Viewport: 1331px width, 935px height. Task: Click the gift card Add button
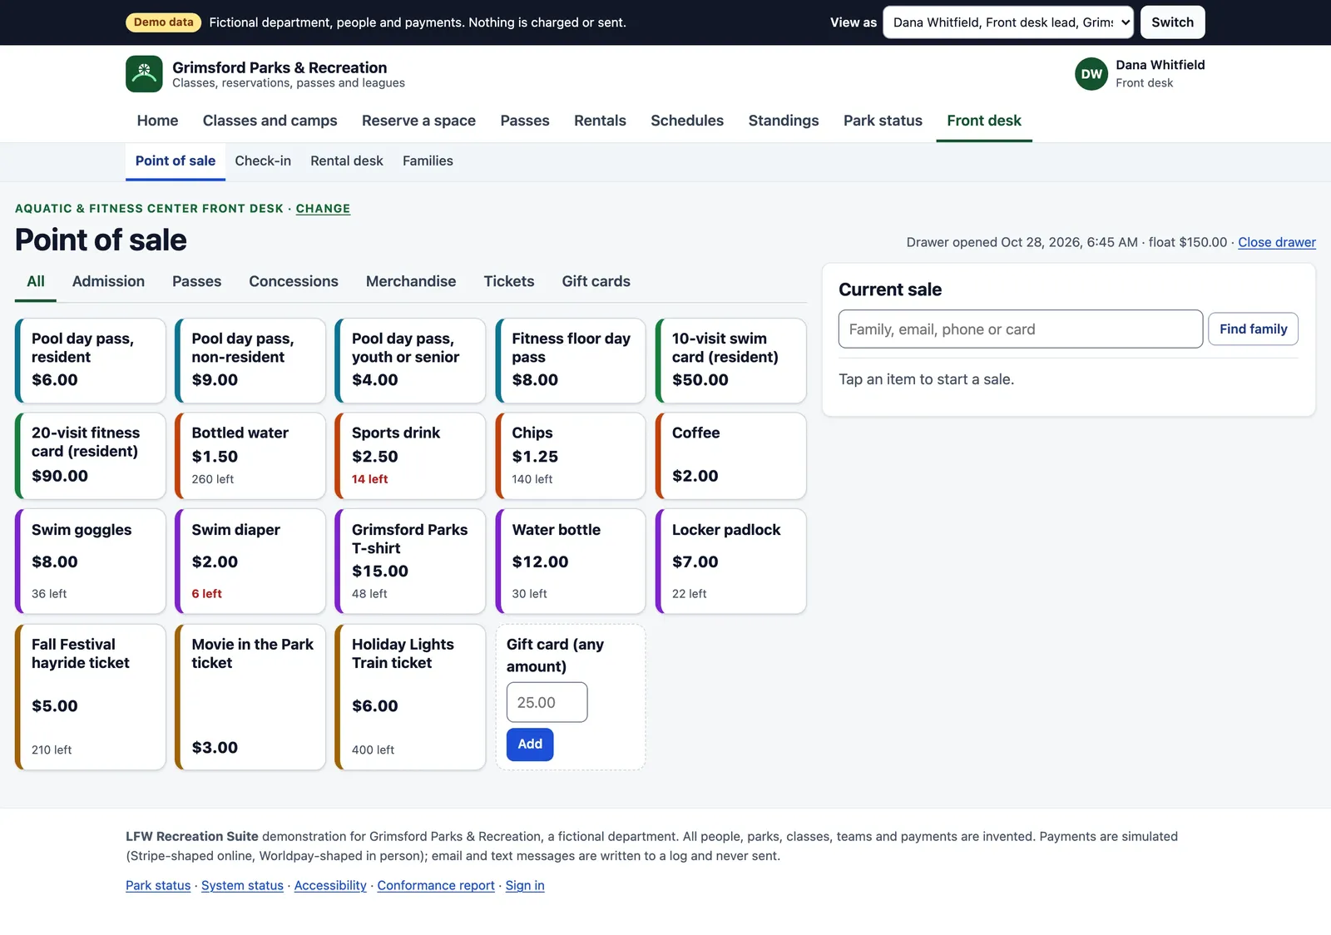pyautogui.click(x=530, y=744)
